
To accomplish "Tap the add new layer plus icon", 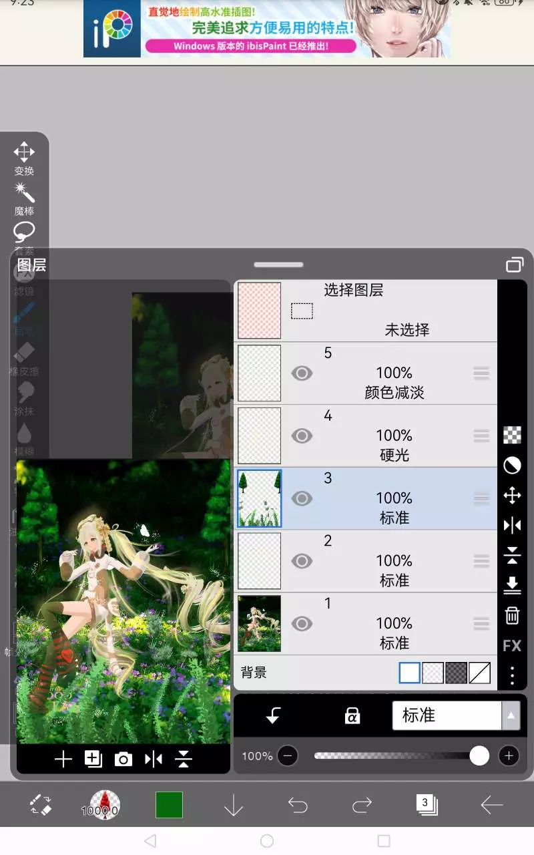I will coord(63,759).
